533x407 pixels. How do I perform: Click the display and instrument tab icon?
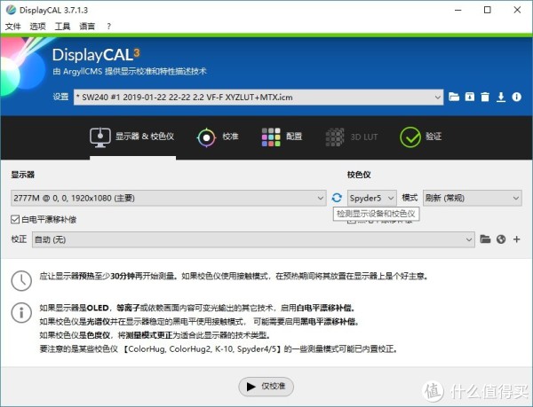[99, 137]
